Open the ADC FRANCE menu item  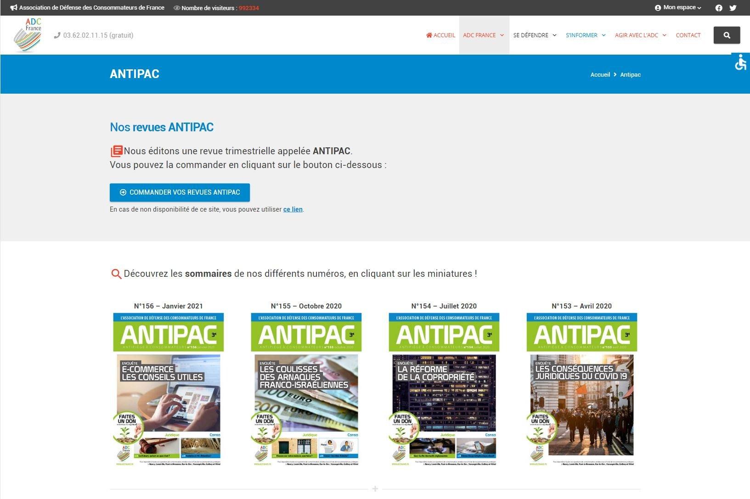point(479,35)
